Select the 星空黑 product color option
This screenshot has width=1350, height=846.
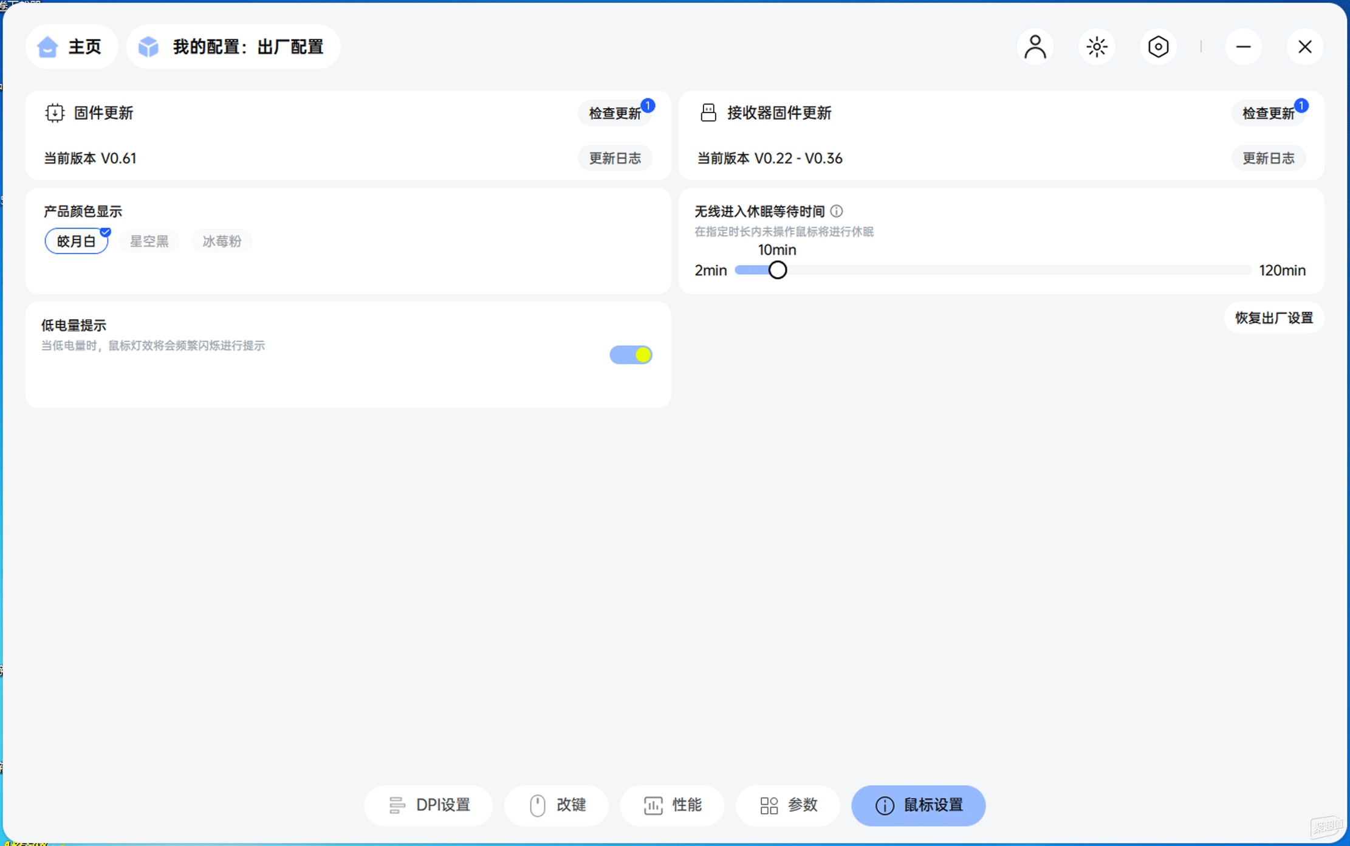pyautogui.click(x=149, y=241)
